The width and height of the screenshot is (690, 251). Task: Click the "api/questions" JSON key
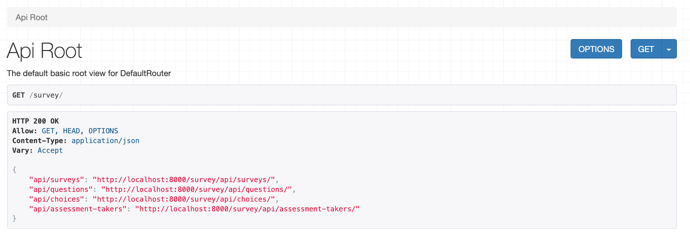tap(61, 190)
